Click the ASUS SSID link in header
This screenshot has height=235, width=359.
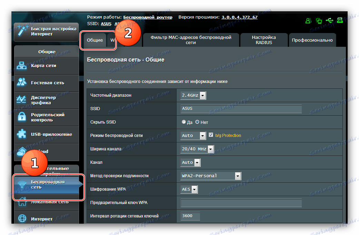(106, 24)
